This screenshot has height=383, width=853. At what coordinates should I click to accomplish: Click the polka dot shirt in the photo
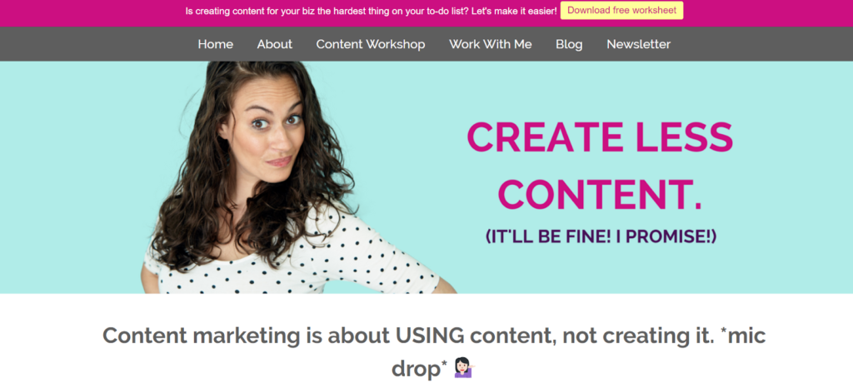[x=305, y=261]
